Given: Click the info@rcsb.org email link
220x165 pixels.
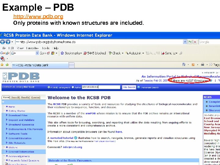Looking at the screenshot, I should (72, 147).
